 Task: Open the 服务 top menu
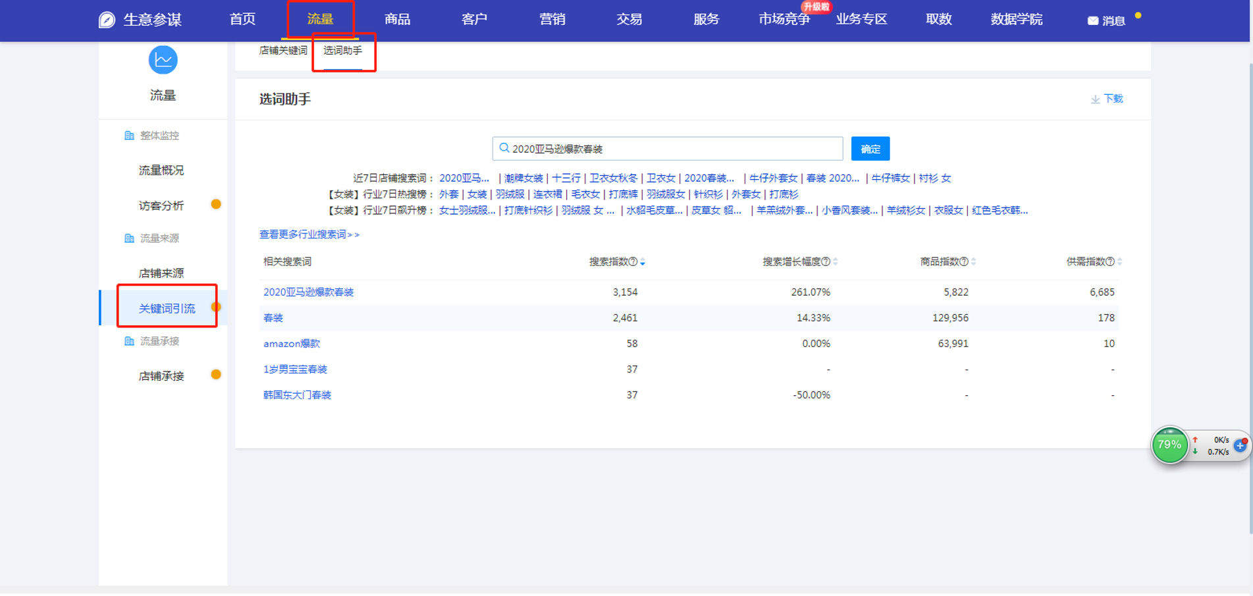pos(706,19)
